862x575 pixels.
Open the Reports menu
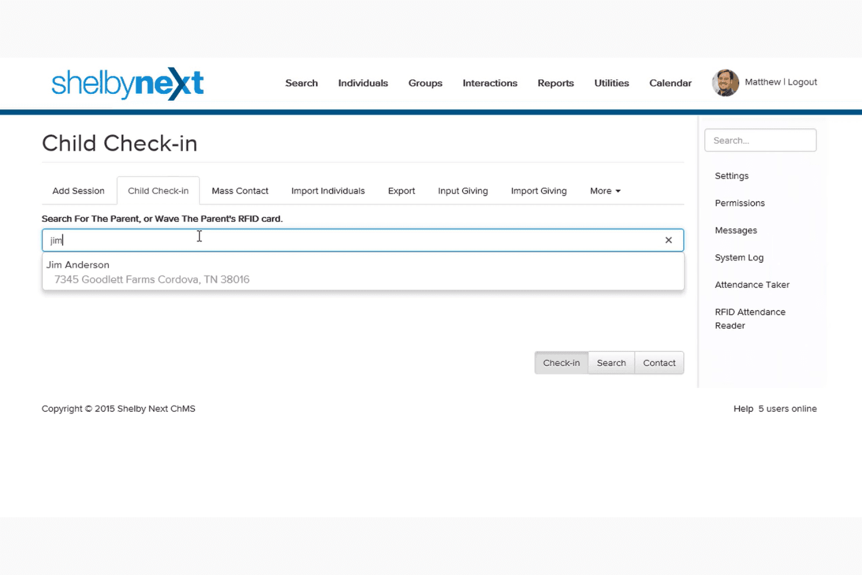point(556,83)
